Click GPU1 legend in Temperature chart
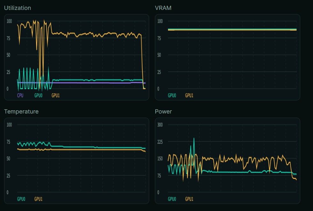The image size is (313, 211). click(x=38, y=199)
